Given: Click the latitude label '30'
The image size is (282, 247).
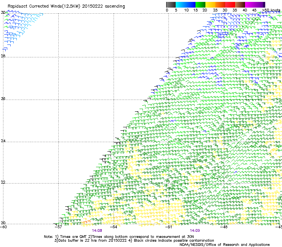Looking at the screenshot, I should (x=3, y=13).
